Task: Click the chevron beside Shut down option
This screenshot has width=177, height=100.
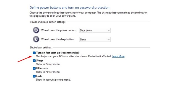Action: (109, 30)
